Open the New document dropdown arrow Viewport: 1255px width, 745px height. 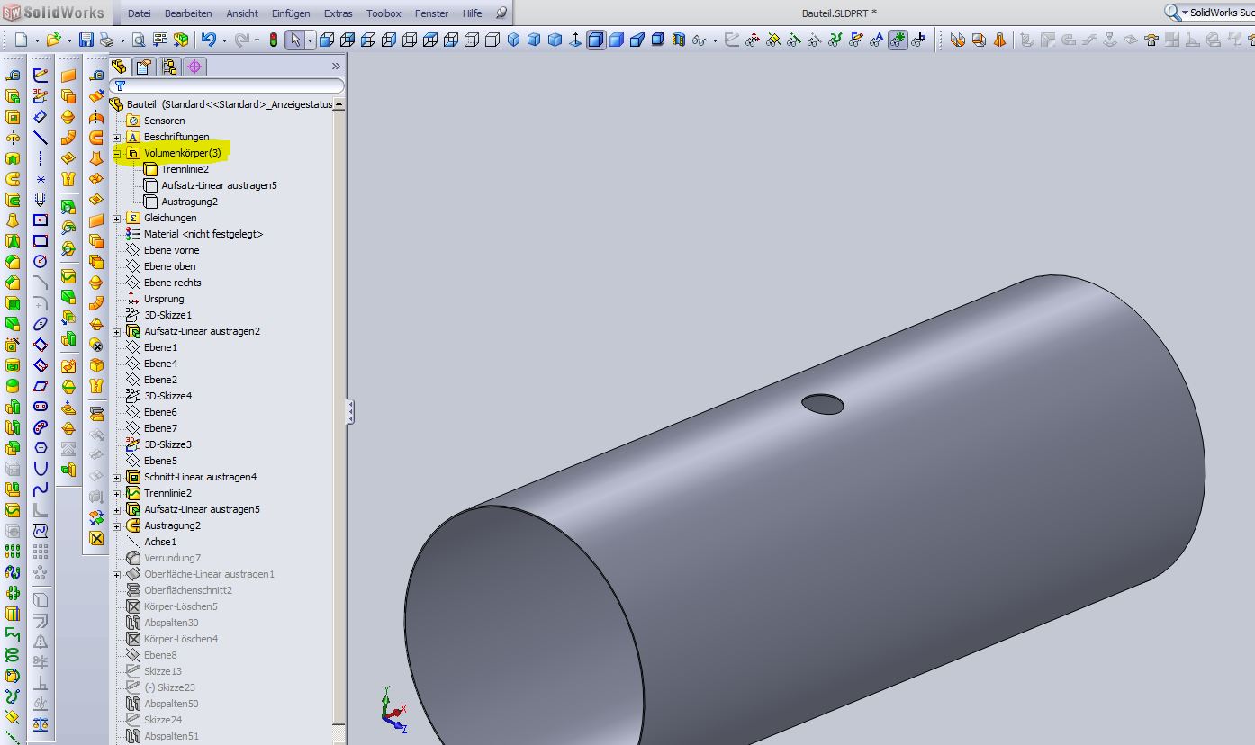pyautogui.click(x=36, y=40)
